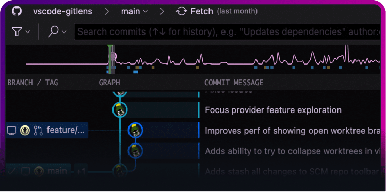Click the monitor worktree icon beside feature branch
386x192 pixels.
11,131
